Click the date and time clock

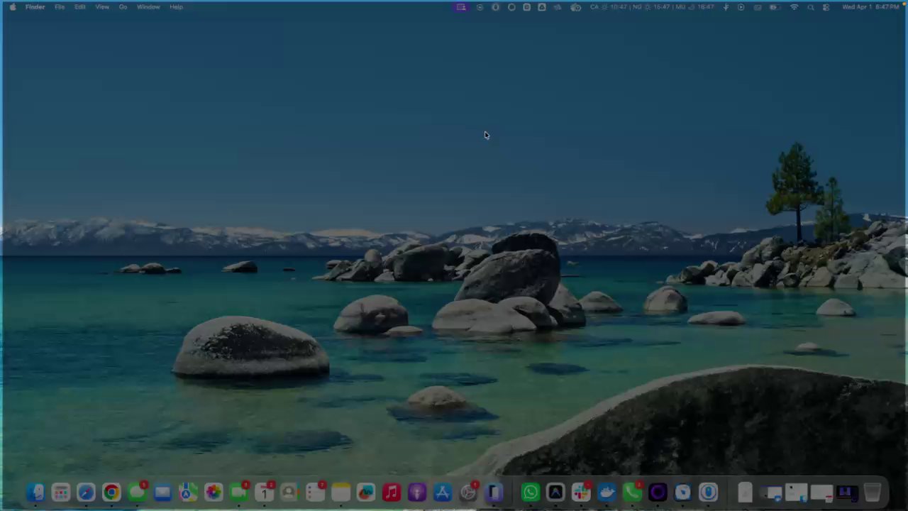click(870, 7)
